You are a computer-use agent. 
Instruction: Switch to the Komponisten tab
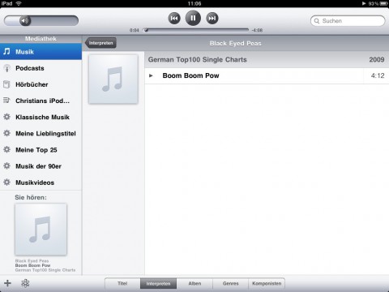pyautogui.click(x=267, y=283)
